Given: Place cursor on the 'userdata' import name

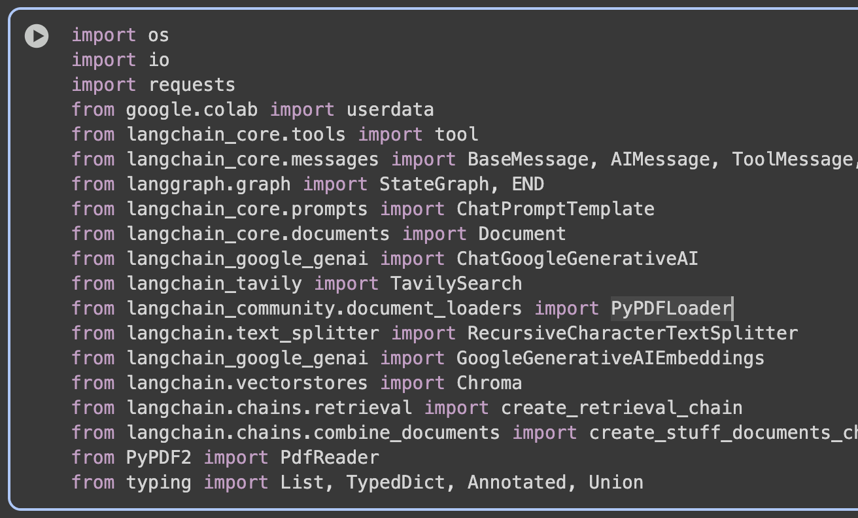Looking at the screenshot, I should [x=390, y=109].
